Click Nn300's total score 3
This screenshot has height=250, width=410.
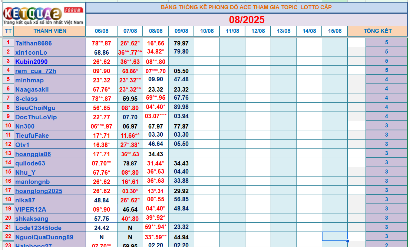pos(387,126)
